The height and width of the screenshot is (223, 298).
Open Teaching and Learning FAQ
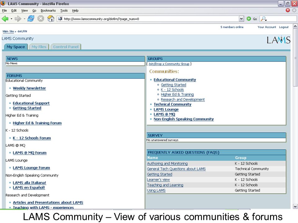pyautogui.click(x=165, y=185)
